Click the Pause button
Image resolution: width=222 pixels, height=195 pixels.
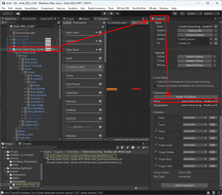click(x=111, y=13)
